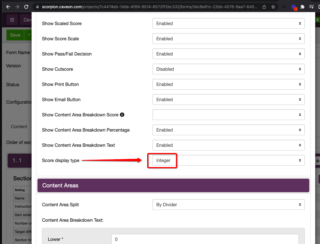Go back with the browser back arrow
The width and height of the screenshot is (320, 244).
pos(8,7)
